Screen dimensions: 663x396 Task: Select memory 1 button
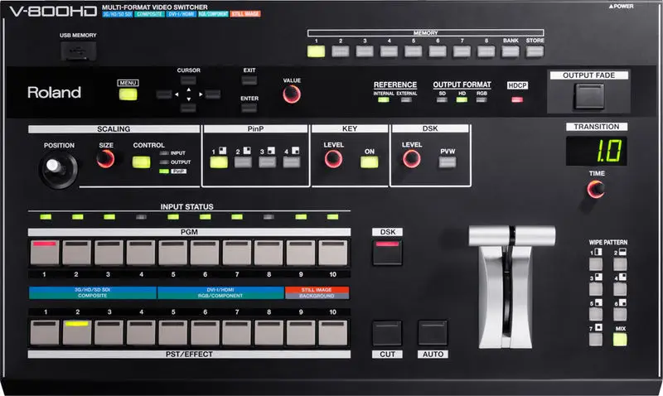coord(316,51)
